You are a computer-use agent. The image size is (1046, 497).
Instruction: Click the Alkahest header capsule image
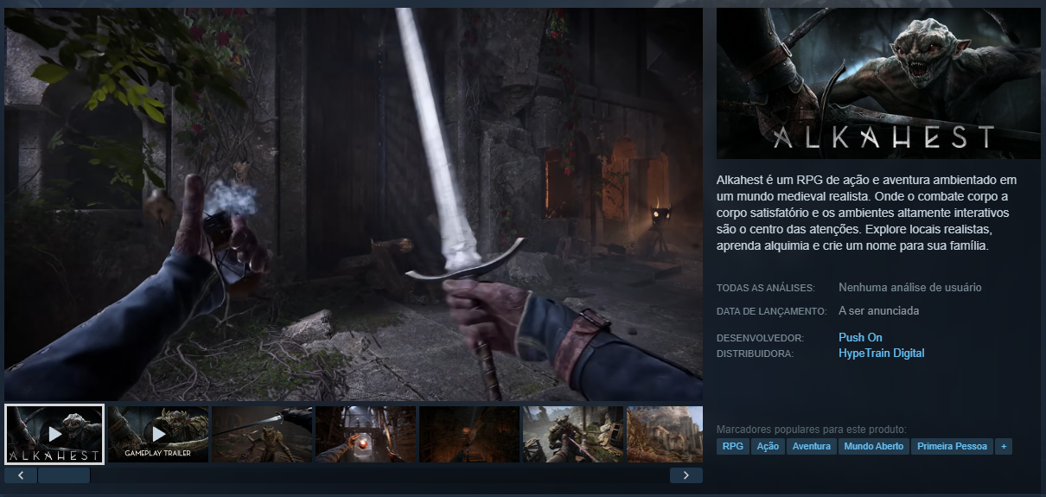(878, 84)
